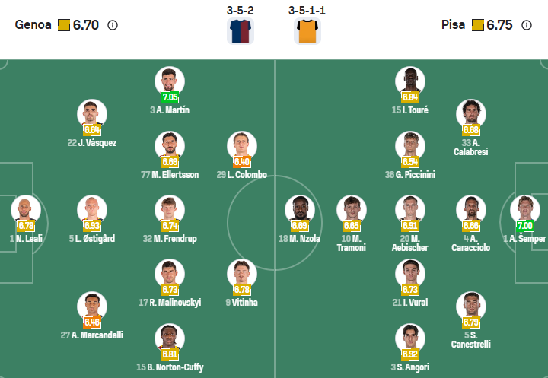Select goalkeeper N. Leali's avatar
548x378 pixels.
25,209
